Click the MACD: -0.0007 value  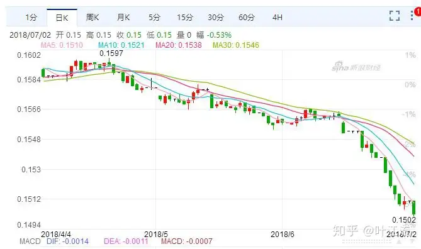point(187,241)
